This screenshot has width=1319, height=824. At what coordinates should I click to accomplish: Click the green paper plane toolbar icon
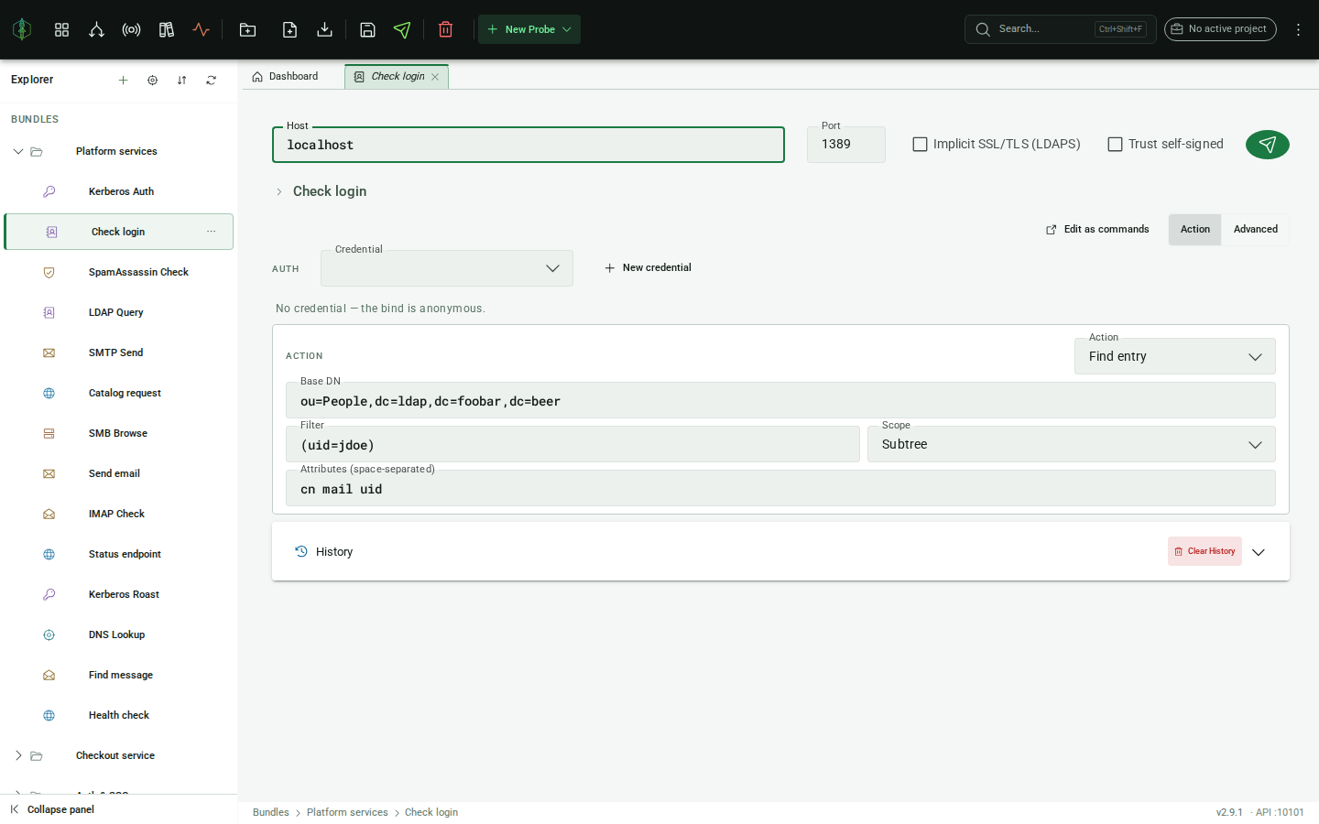(x=402, y=29)
